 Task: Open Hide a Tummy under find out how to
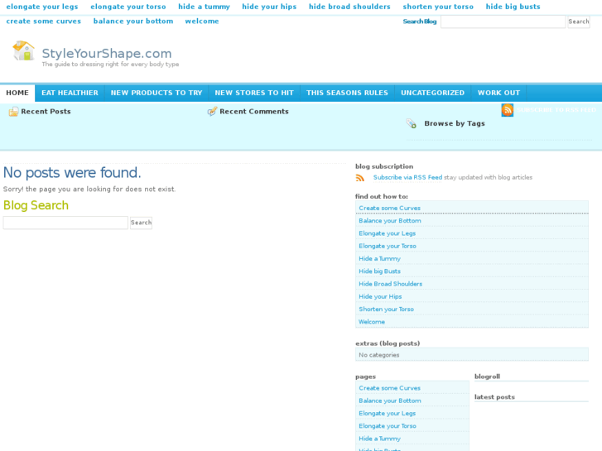click(380, 259)
